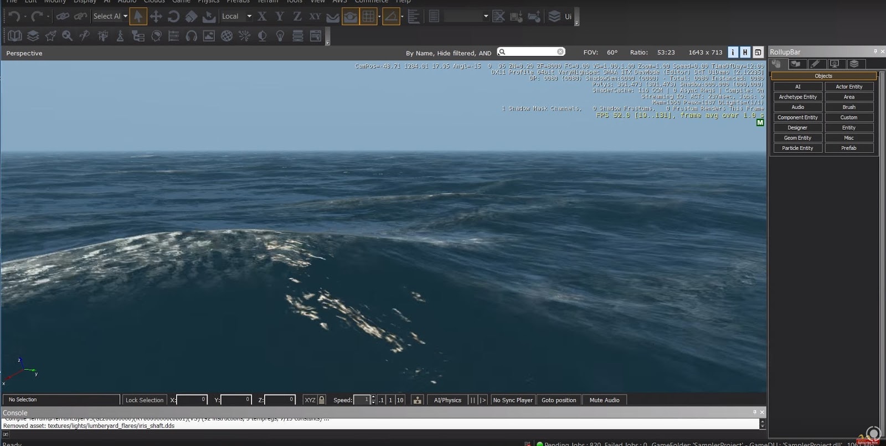Disable Snap to Grid toggle
The width and height of the screenshot is (886, 446).
click(368, 17)
